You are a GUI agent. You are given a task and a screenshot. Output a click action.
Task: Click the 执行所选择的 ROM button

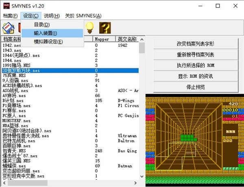point(196,65)
